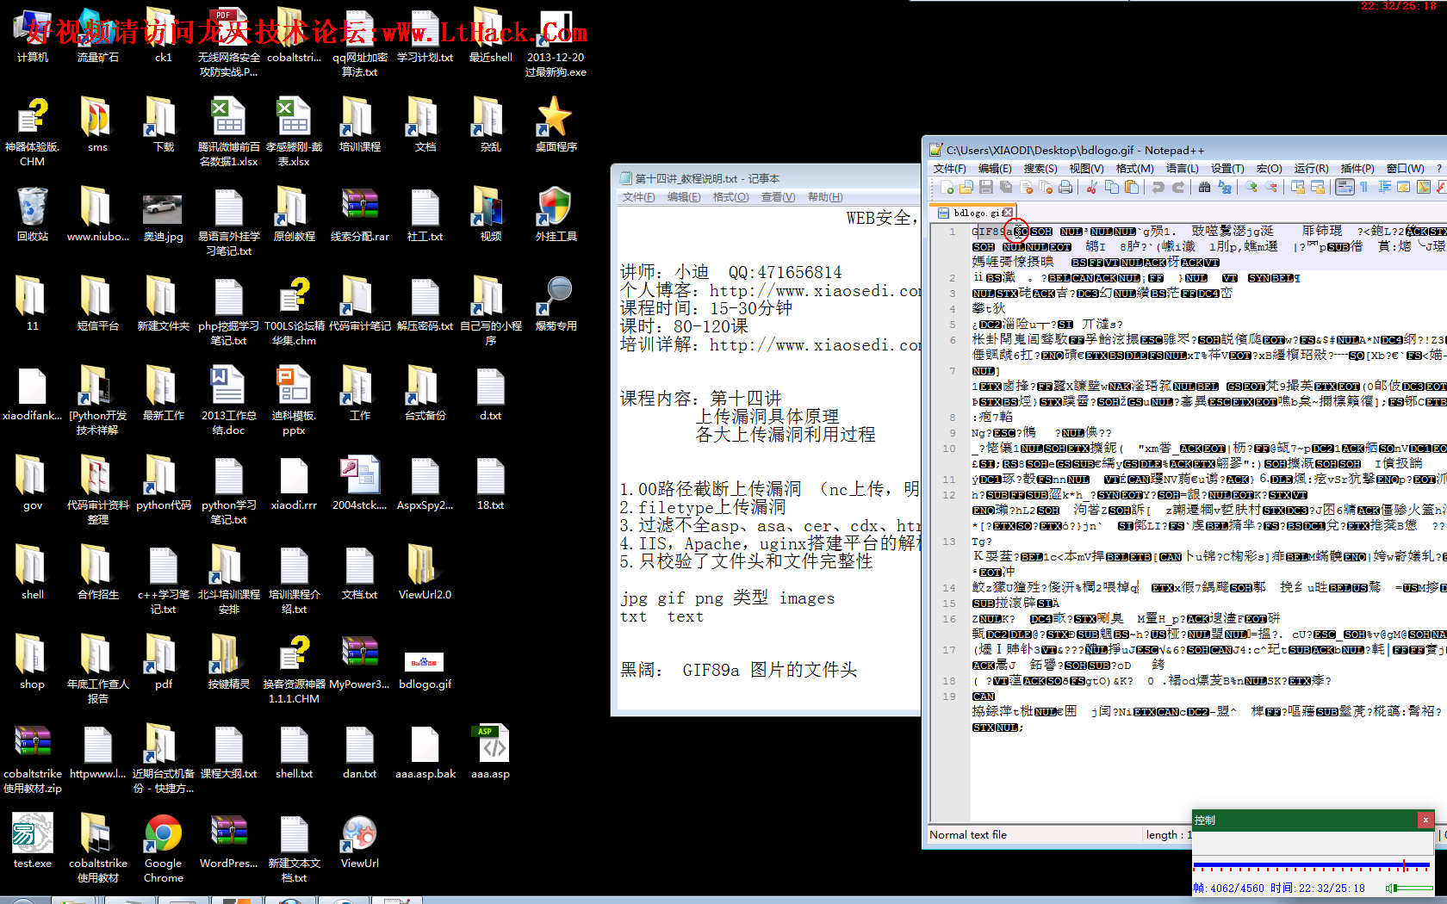Click the Synchronize horizontal scrolling icon

tap(1318, 187)
